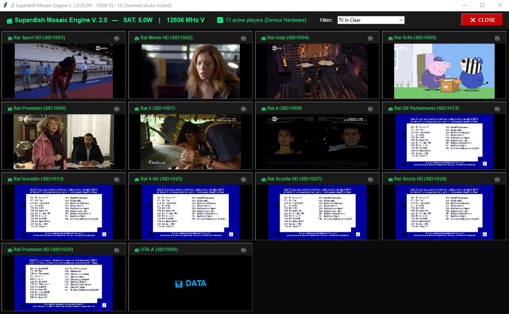Unmute Rai 4 (SID:1009)
The height and width of the screenshot is (314, 509).
pos(370,109)
